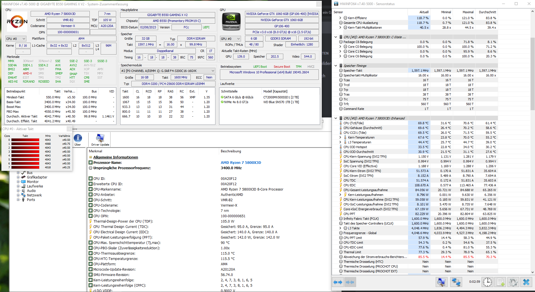The image size is (535, 292).
Task: Click the Aktuell column header
Action: click(x=419, y=12)
